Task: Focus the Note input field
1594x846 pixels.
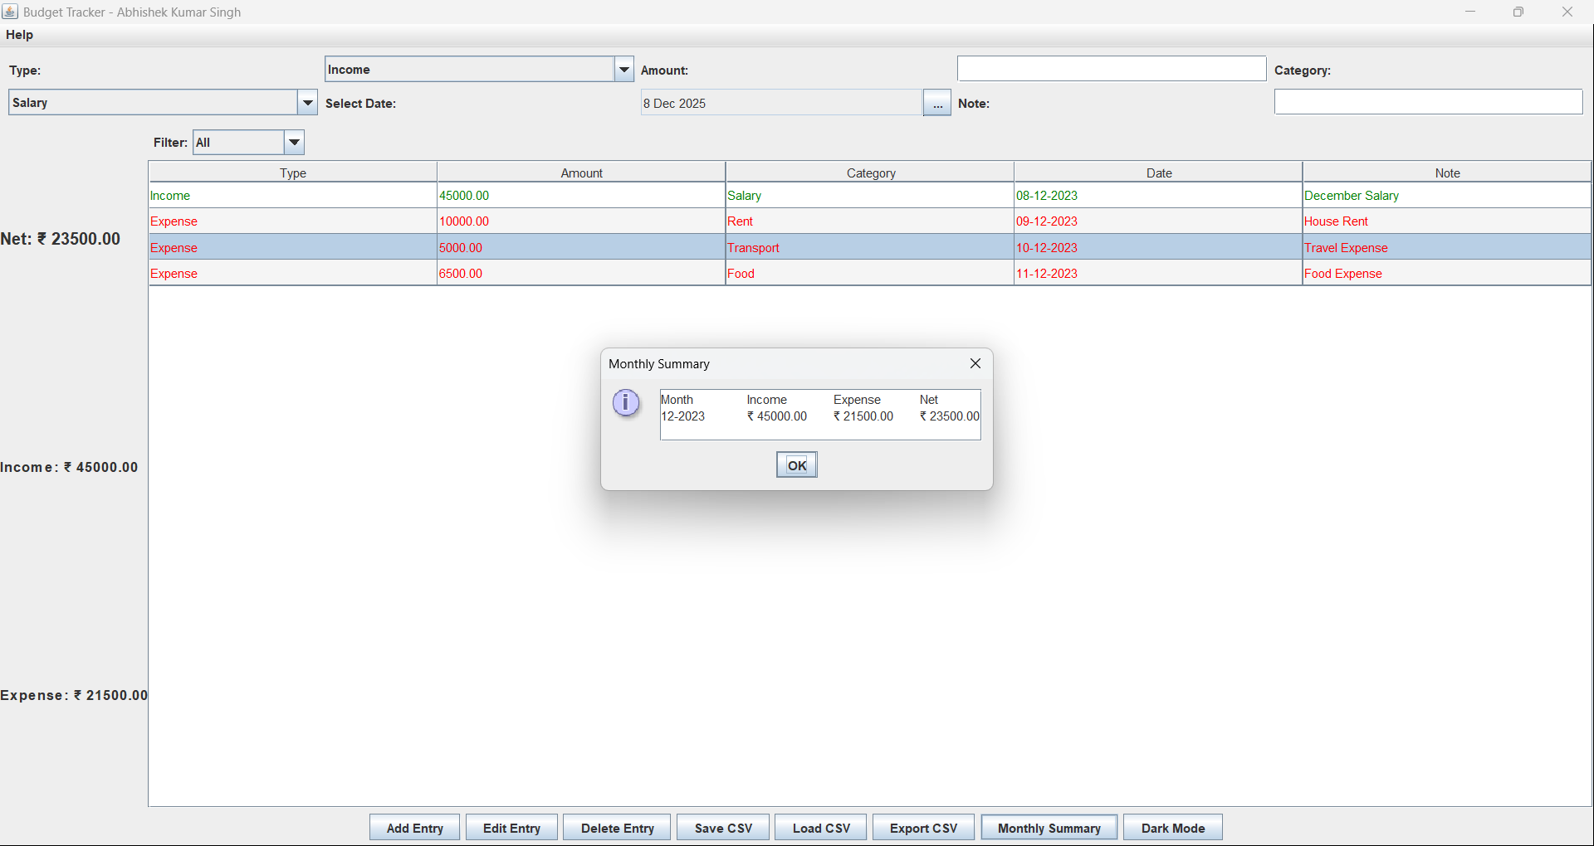Action: [x=1429, y=102]
